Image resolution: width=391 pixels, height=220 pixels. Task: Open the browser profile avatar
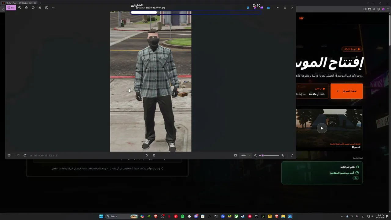(x=383, y=9)
